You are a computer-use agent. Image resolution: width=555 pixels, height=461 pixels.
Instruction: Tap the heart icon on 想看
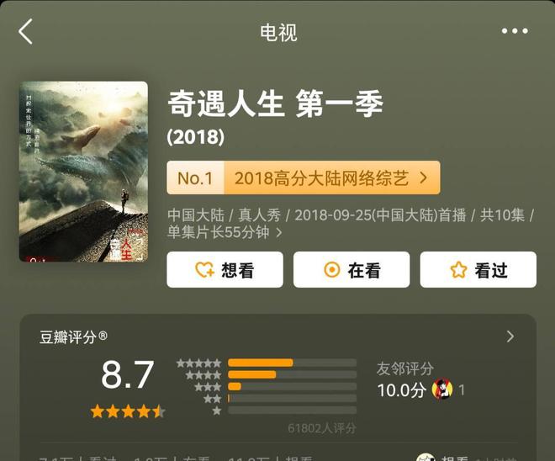pos(204,270)
